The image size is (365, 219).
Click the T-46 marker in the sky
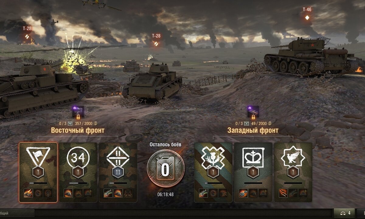(307, 14)
